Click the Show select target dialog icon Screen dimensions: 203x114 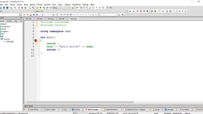73,8
